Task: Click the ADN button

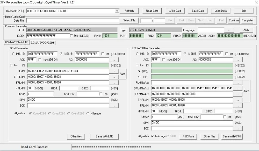Action: coord(246,30)
